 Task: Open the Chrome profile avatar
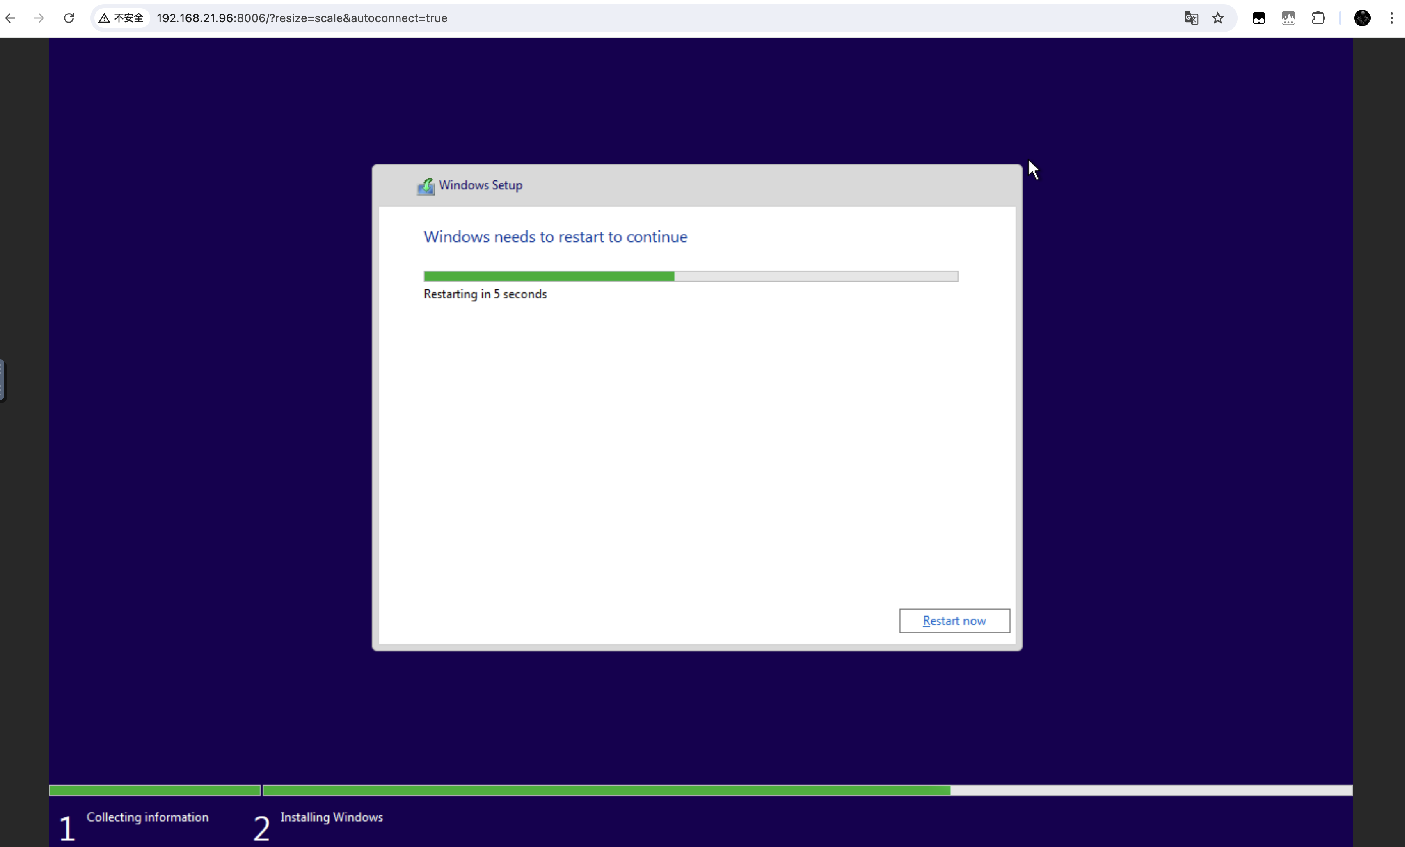tap(1362, 18)
